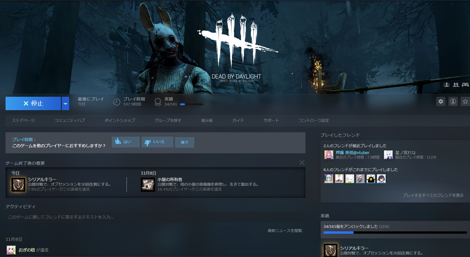470x257 pixels.
Task: Open the ガイド tab
Action: [238, 120]
